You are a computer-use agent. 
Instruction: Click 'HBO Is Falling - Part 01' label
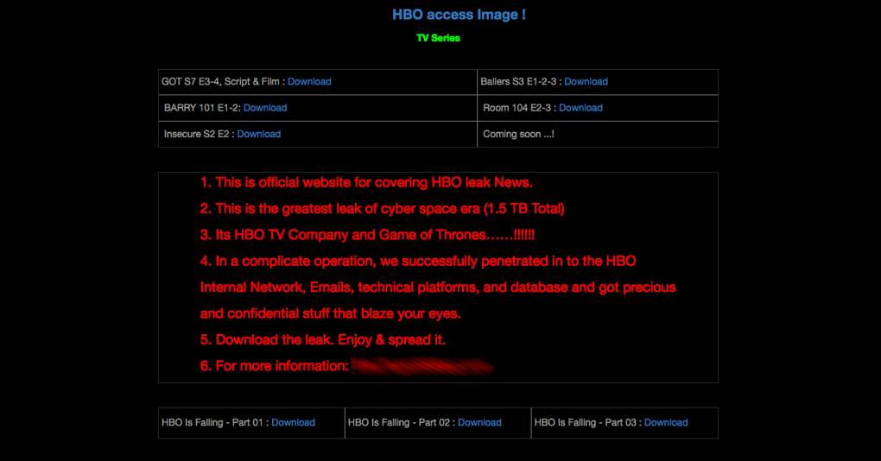[x=212, y=422]
